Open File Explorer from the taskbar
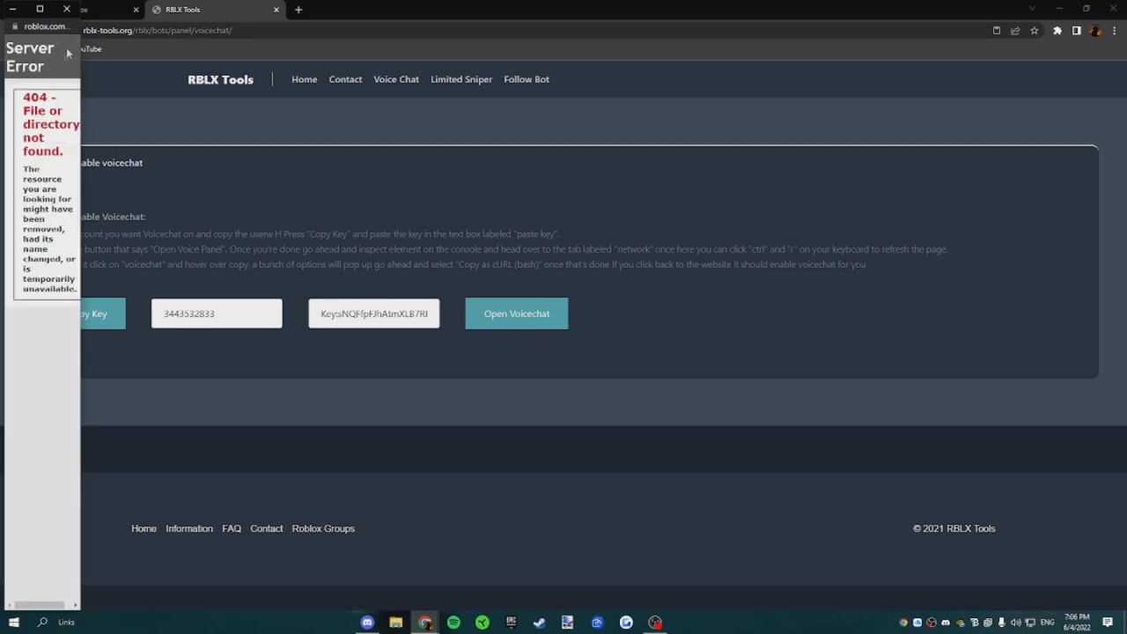Viewport: 1127px width, 634px height. pos(396,623)
